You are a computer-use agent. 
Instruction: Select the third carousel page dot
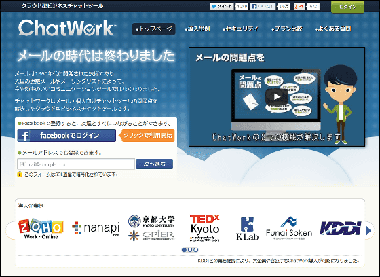click(x=196, y=250)
